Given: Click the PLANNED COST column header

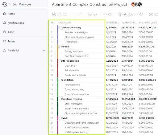Looking at the screenshot, I should pyautogui.click(x=148, y=22).
